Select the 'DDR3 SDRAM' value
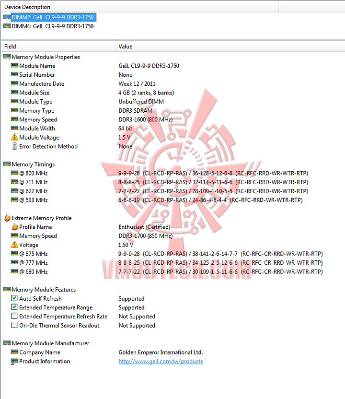Viewport: 345px width, 399px height. click(136, 111)
